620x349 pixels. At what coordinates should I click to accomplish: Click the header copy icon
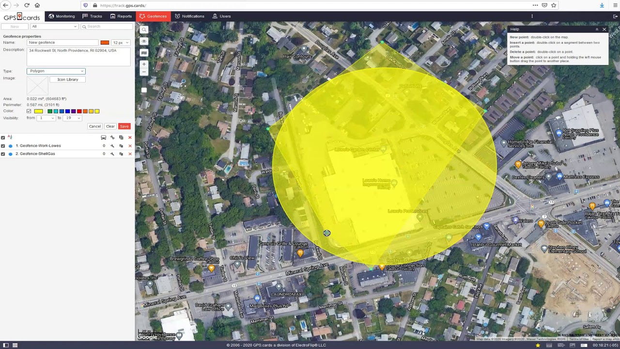click(x=121, y=138)
